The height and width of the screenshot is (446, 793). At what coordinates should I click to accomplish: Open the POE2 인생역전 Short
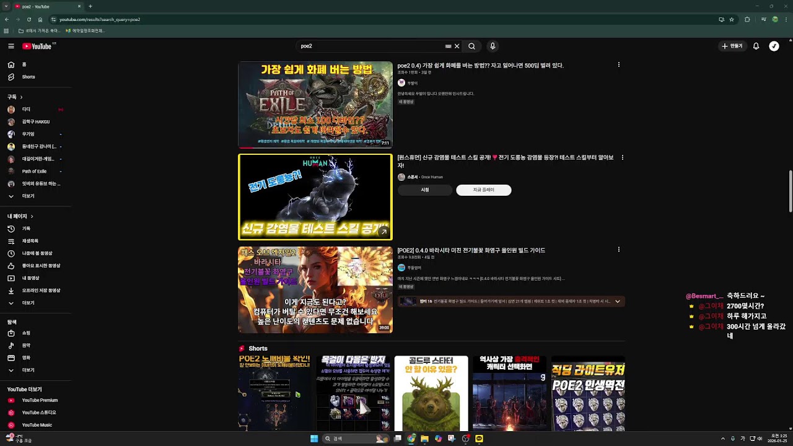(588, 393)
